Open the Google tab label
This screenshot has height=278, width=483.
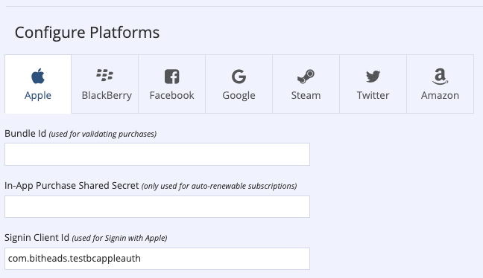(239, 96)
